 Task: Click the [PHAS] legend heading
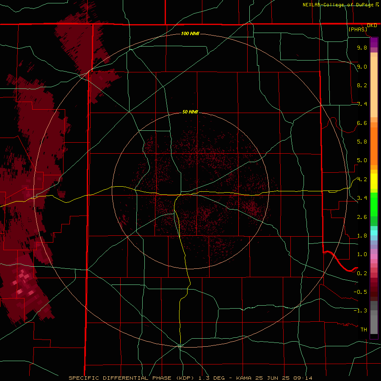coord(358,30)
